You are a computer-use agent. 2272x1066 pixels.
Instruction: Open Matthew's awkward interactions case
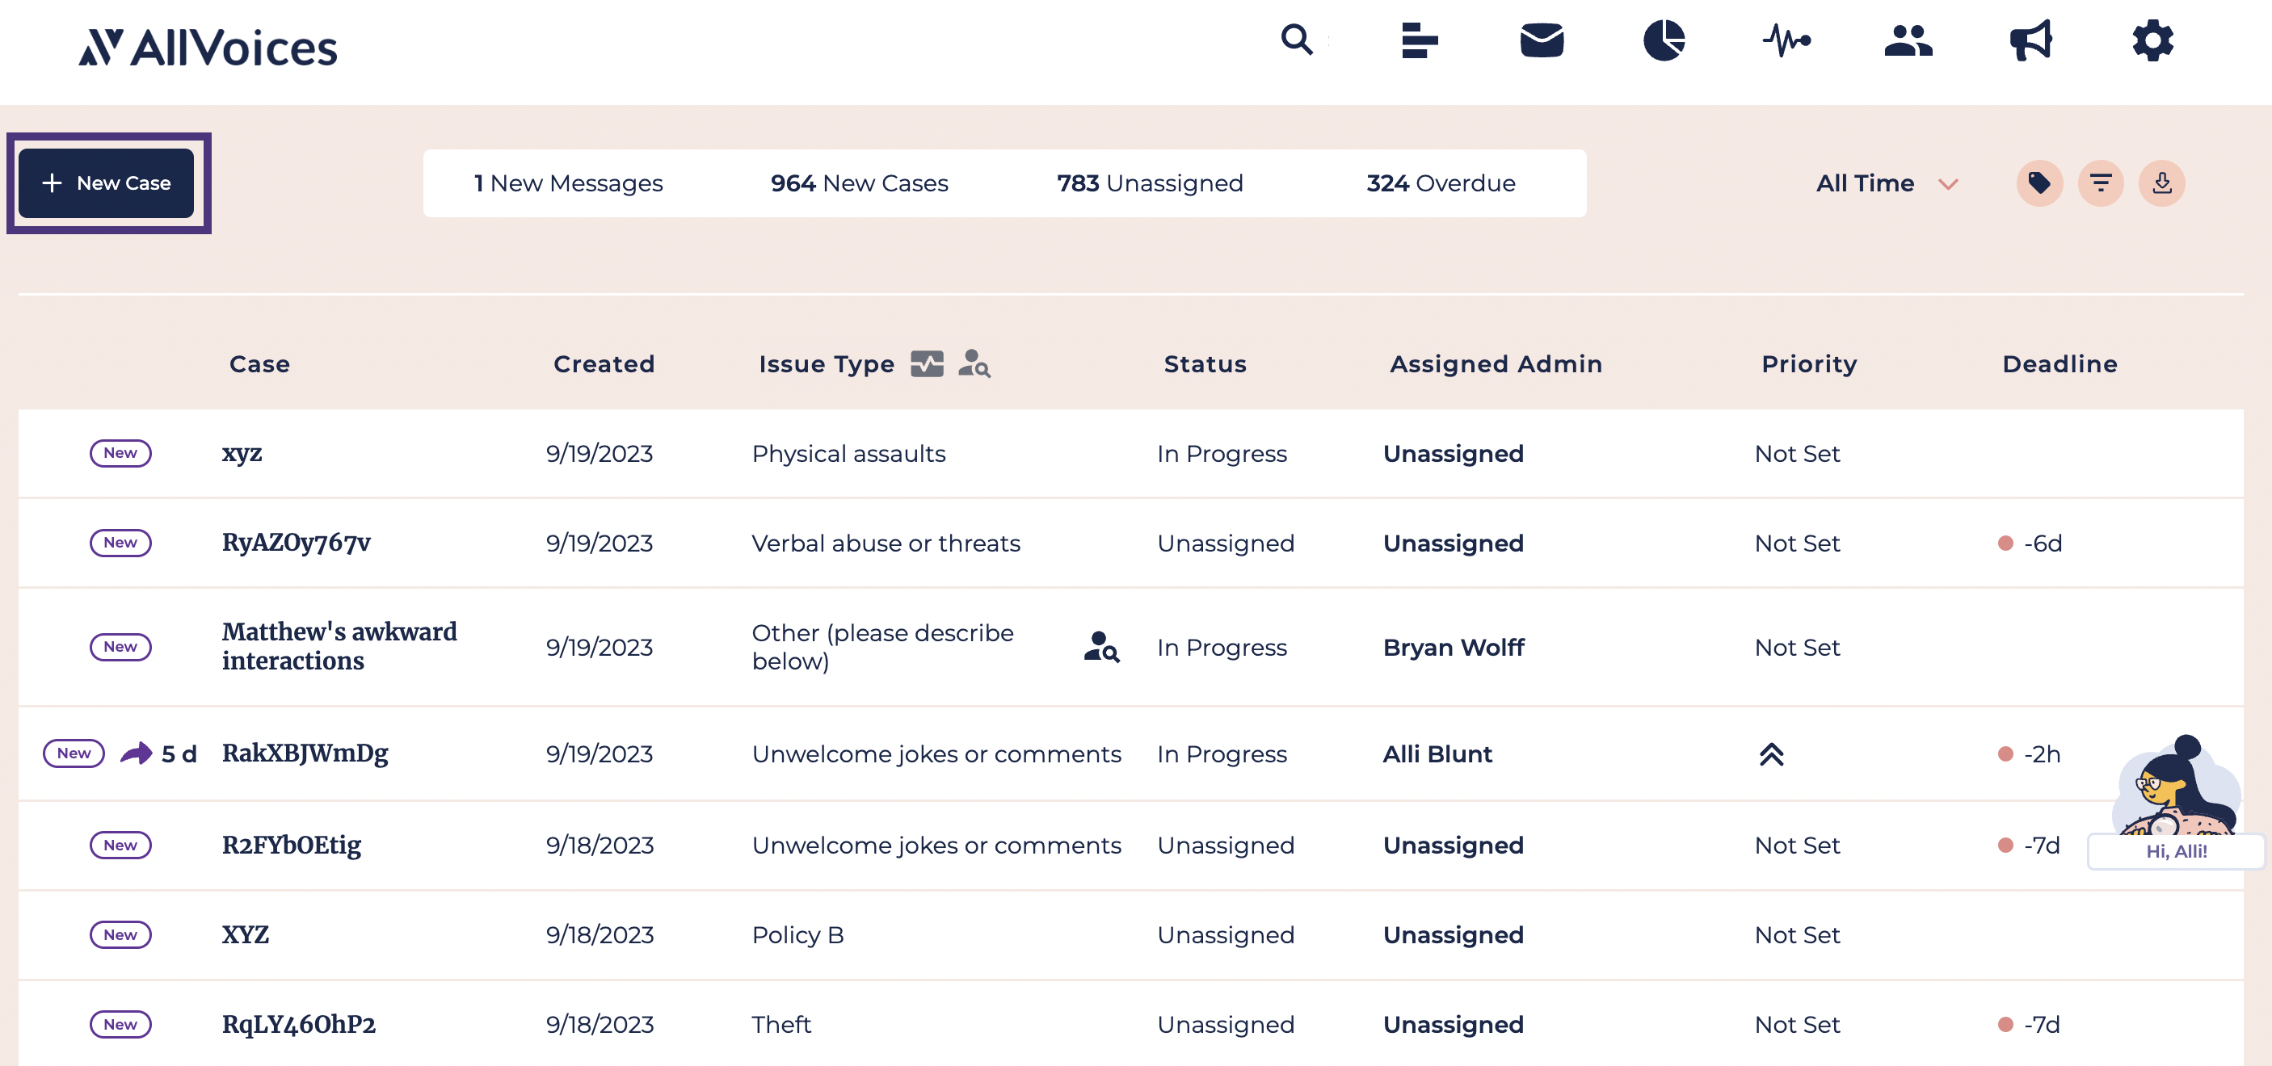coord(339,646)
